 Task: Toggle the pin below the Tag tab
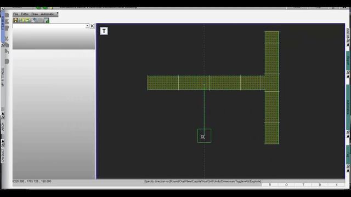(348, 166)
